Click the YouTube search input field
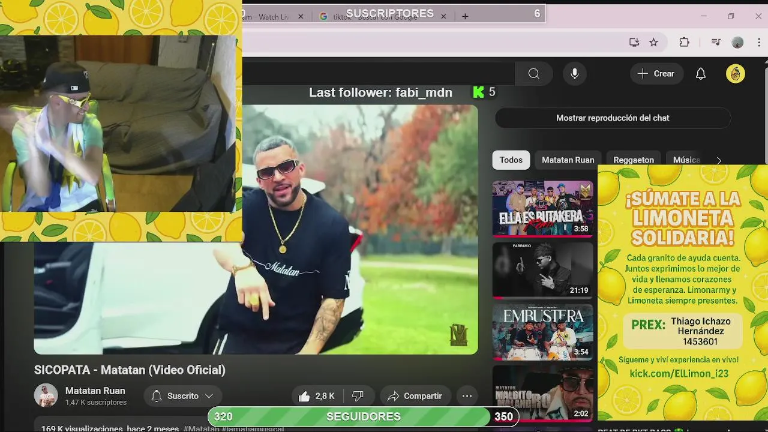The image size is (768, 432). click(378, 74)
